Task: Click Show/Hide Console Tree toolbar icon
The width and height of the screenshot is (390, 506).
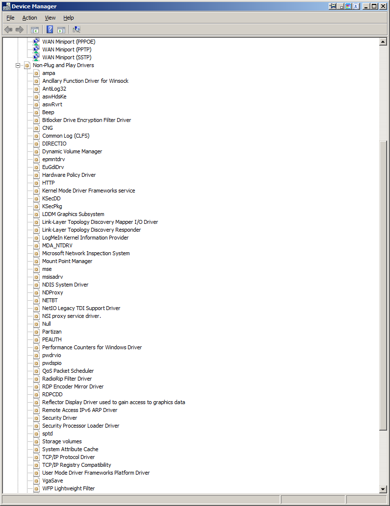Action: pyautogui.click(x=35, y=29)
